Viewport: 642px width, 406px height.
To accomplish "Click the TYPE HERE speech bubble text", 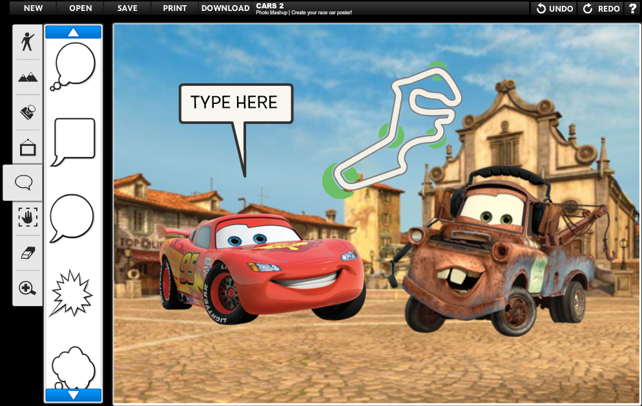I will click(x=234, y=103).
